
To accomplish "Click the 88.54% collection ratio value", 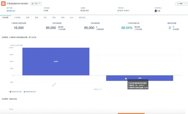I will [x=127, y=28].
